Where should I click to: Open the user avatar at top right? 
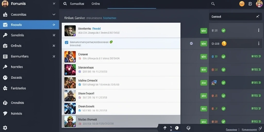(x=259, y=4)
